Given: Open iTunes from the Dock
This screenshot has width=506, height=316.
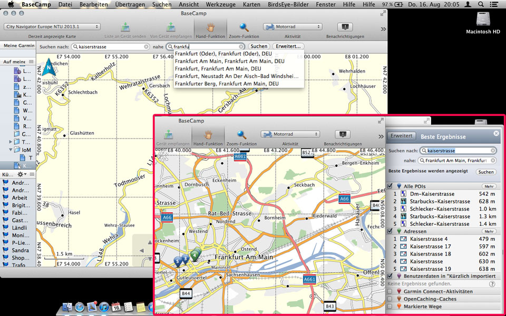Looking at the screenshot, I should [x=104, y=307].
